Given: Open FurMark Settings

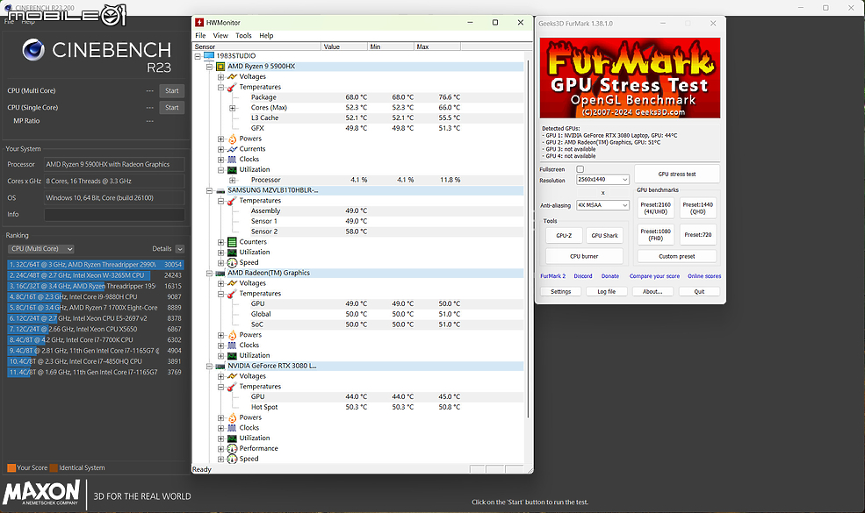Looking at the screenshot, I should pos(560,291).
